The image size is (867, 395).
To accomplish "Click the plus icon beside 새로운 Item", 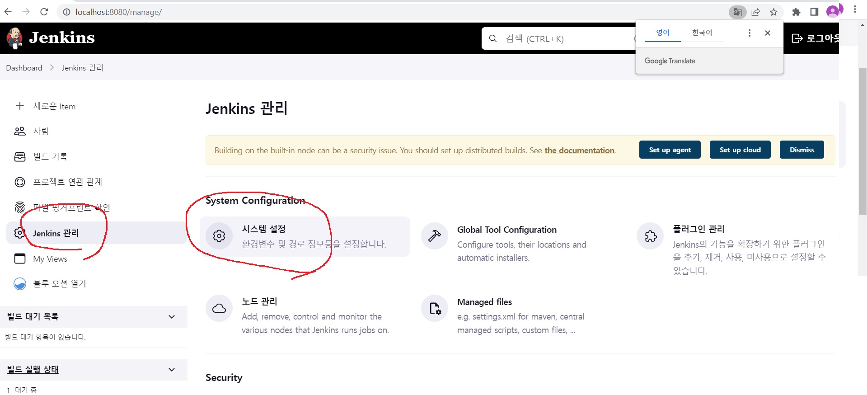I will click(20, 106).
